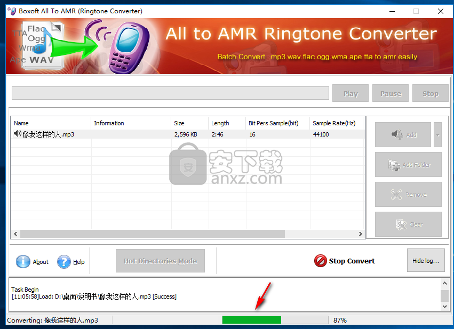
Task: Click the playback position bar at top
Action: [x=170, y=93]
